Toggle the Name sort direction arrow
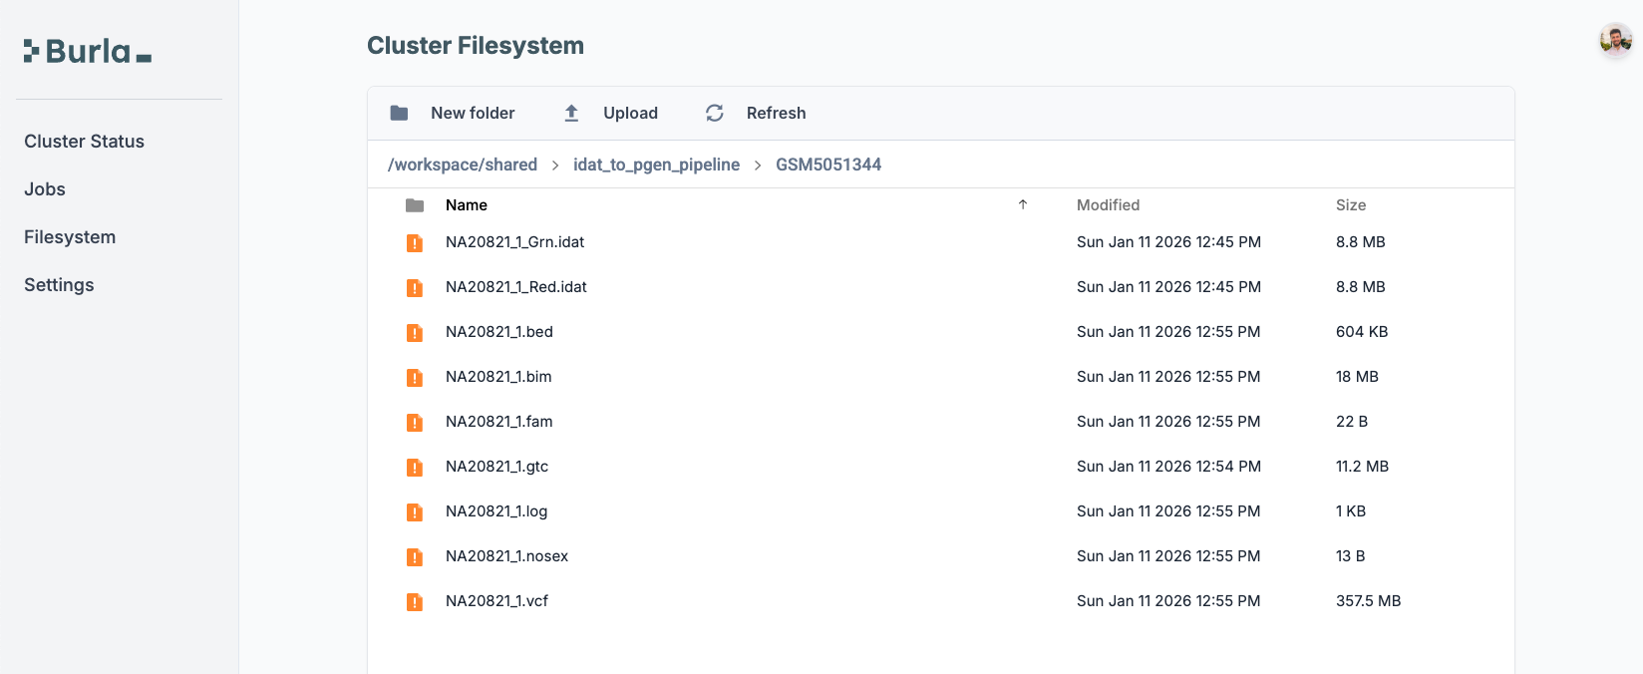Viewport: 1643px width, 674px height. pos(1023,204)
